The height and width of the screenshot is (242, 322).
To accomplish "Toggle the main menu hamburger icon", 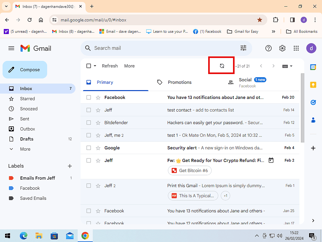I will pyautogui.click(x=11, y=48).
